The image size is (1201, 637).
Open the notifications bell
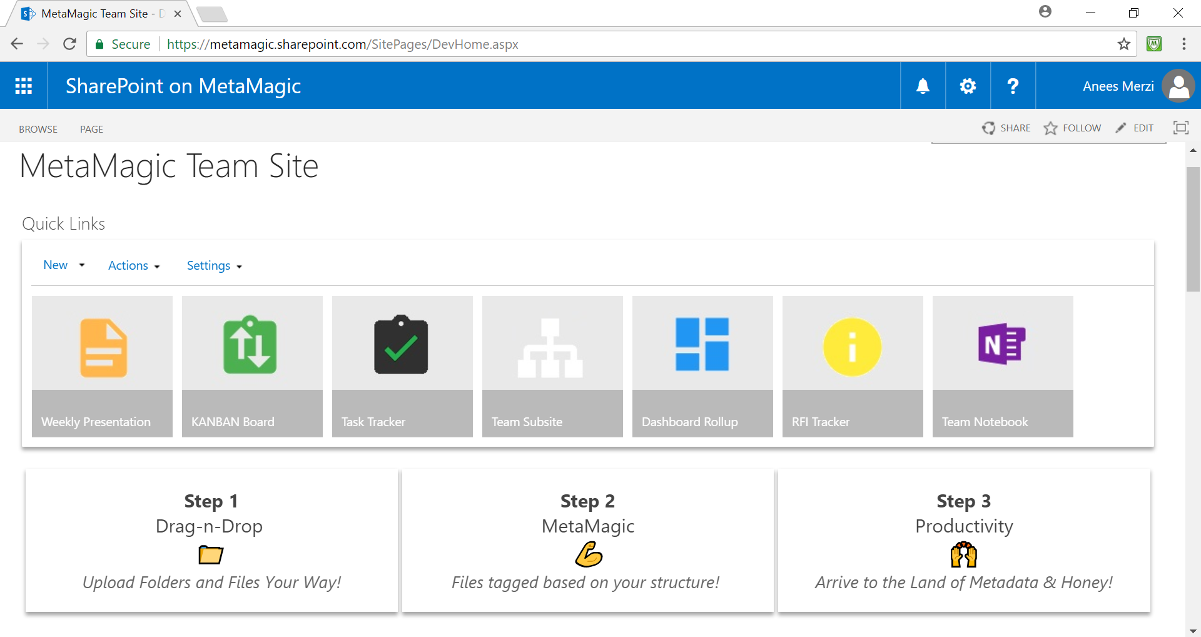[x=923, y=86]
